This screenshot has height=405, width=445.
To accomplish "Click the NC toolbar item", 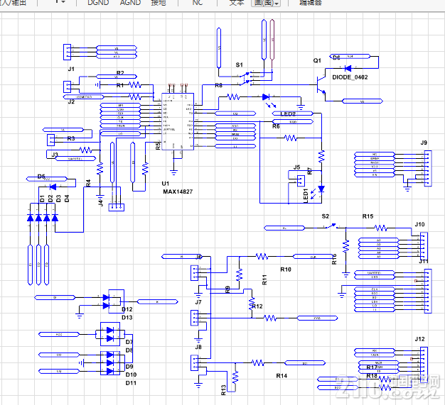I will pos(197,3).
